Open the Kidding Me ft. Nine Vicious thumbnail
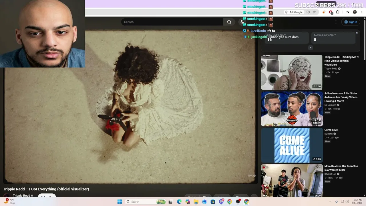Viewport: 366px width, 206px height. pyautogui.click(x=292, y=72)
